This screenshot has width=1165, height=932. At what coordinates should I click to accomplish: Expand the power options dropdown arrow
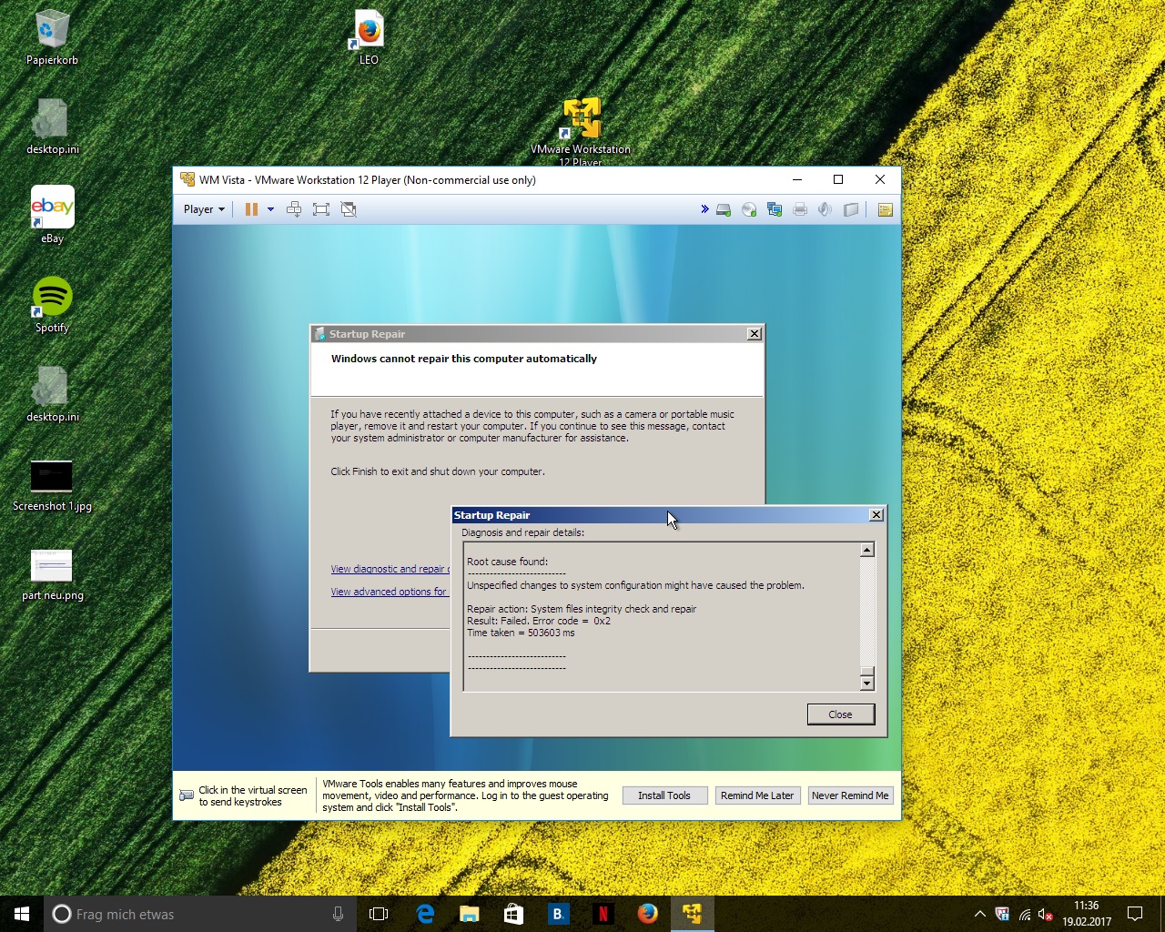270,209
